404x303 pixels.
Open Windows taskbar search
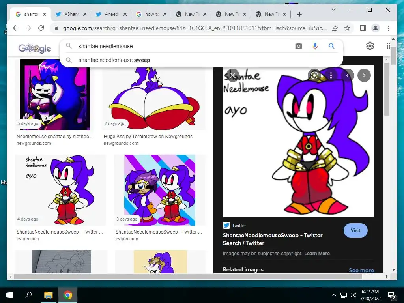28,295
